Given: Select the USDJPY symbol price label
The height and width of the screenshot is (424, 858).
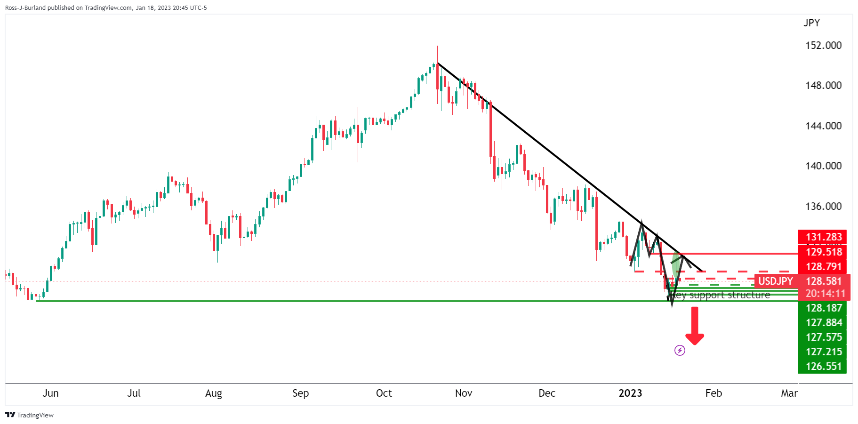Looking at the screenshot, I should point(776,281).
